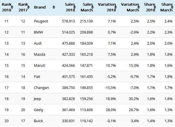Viewport: 175px width, 127px height.
Task: Click the Buick brand cell
Action: tap(38, 121)
